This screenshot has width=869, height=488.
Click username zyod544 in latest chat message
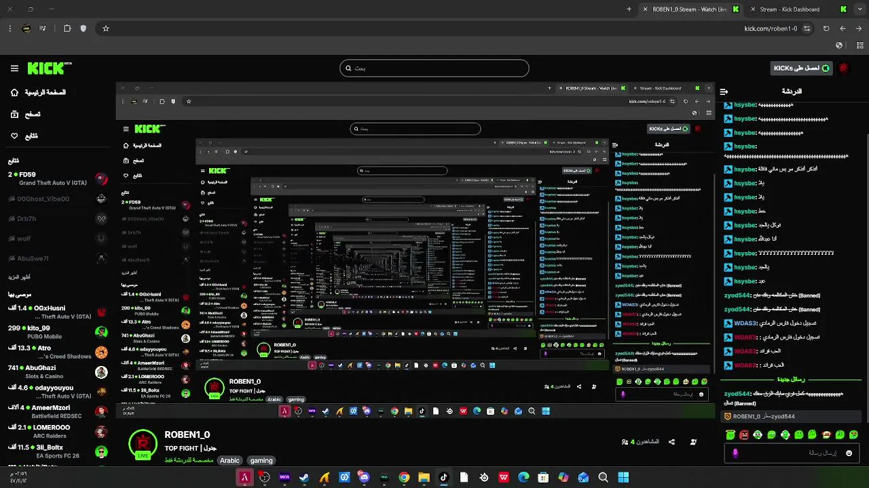tap(737, 394)
